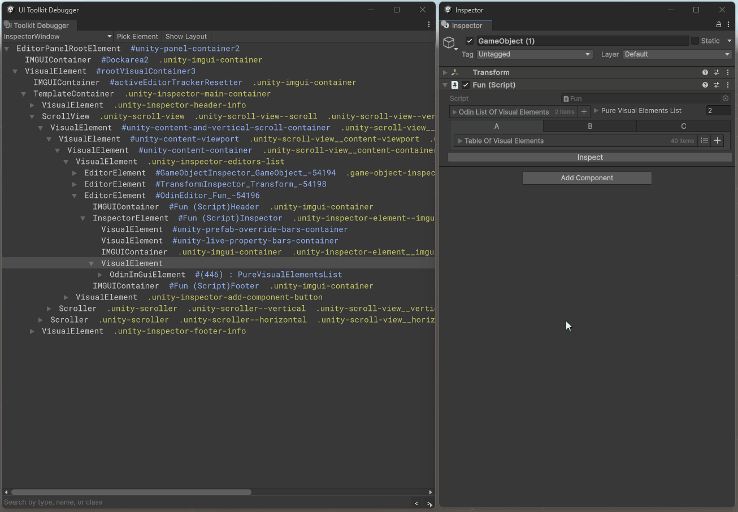Focus the search by type, name, or class field
The width and height of the screenshot is (738, 512).
[x=206, y=502]
